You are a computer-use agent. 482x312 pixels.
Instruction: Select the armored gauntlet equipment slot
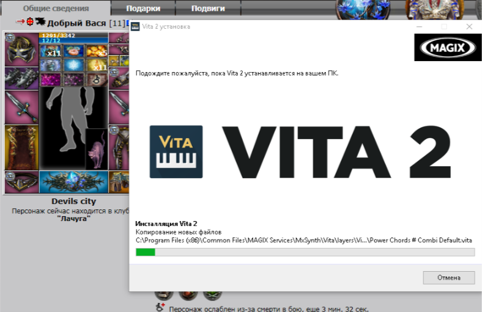coord(119,78)
